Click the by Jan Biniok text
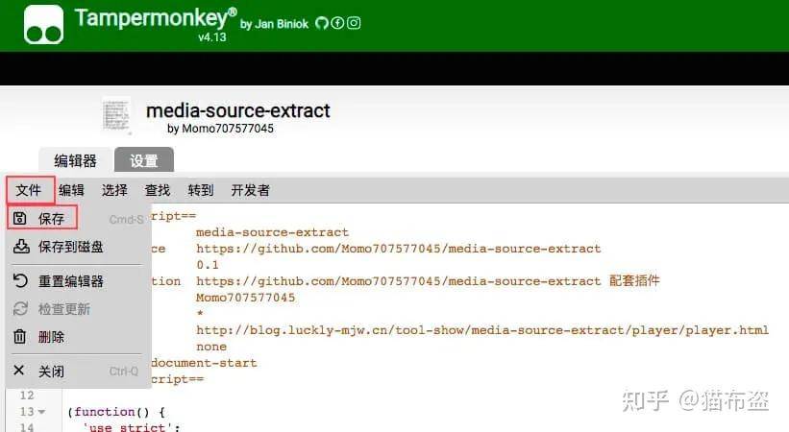This screenshot has width=789, height=432. tap(274, 24)
